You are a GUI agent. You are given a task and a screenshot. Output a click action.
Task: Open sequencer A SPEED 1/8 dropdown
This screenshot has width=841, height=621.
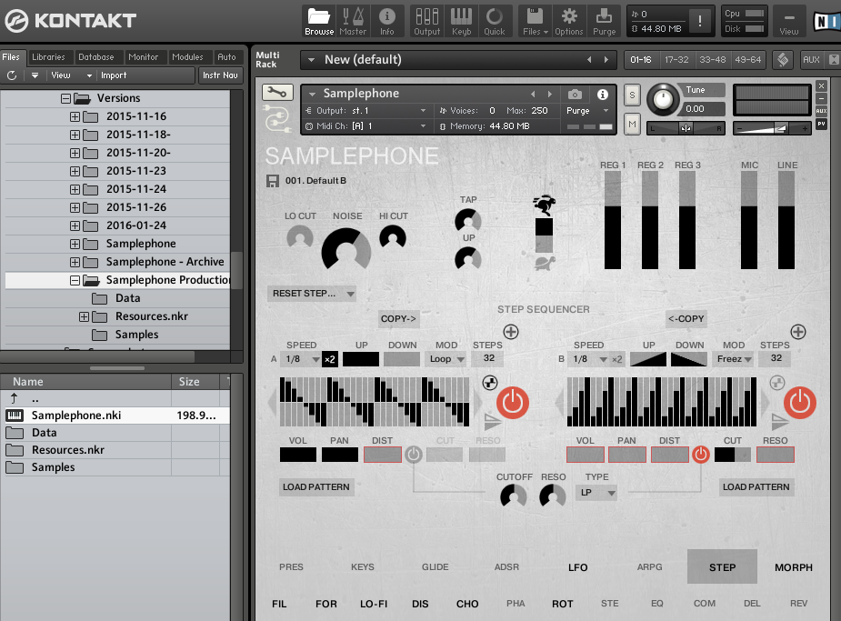pos(302,359)
